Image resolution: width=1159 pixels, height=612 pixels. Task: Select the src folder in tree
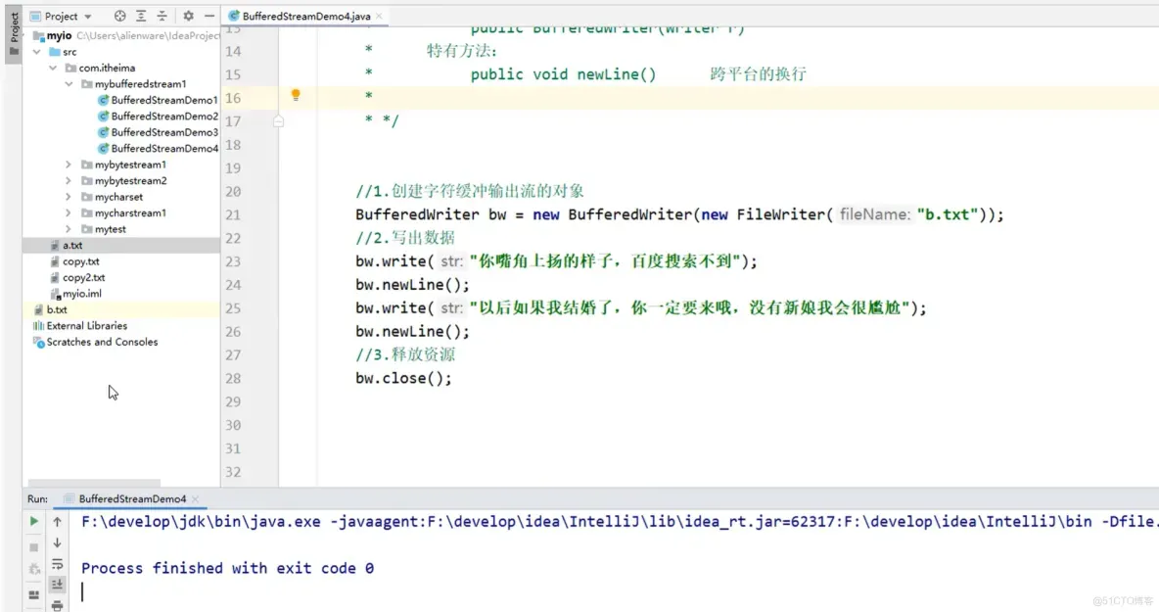click(x=70, y=52)
